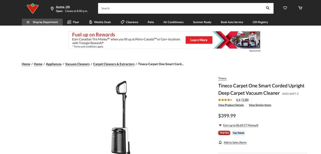Go to Weekly Deals
Image resolution: width=321 pixels, height=154 pixels.
tap(100, 22)
